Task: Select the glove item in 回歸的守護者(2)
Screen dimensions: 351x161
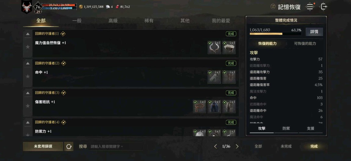Action: tap(214, 77)
